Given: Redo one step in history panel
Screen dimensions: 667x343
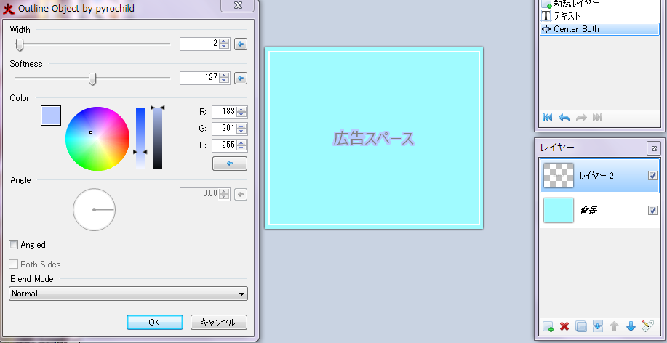Looking at the screenshot, I should [x=581, y=118].
